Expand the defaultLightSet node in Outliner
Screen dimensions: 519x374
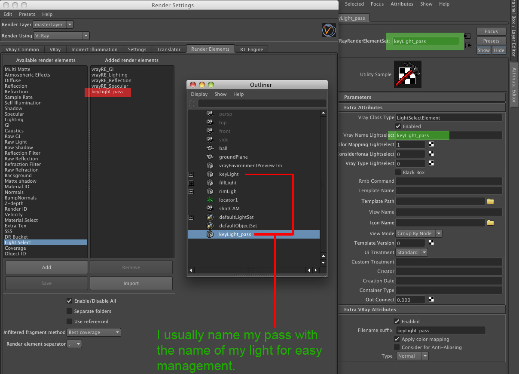191,217
